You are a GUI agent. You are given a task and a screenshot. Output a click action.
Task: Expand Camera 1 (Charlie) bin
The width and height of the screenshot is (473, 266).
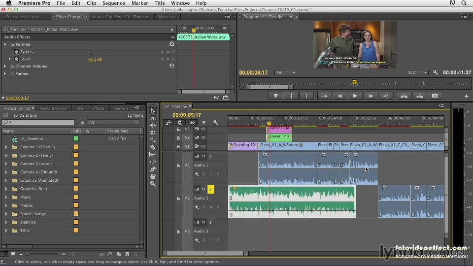click(x=6, y=147)
